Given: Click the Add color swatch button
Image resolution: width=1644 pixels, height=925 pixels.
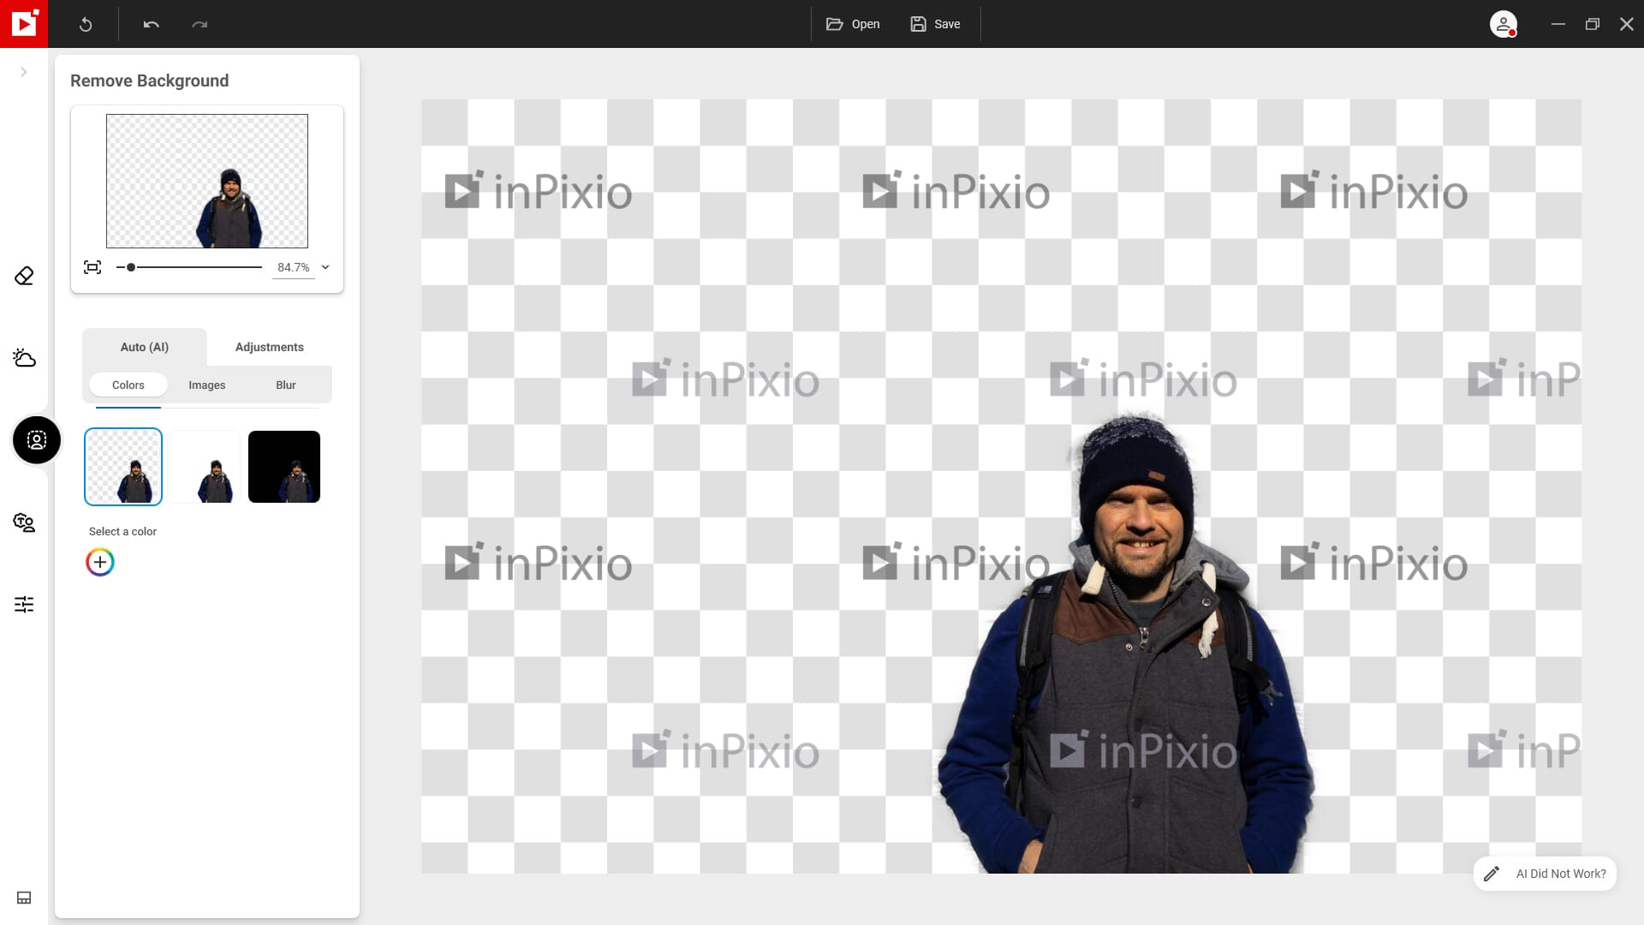Looking at the screenshot, I should (99, 561).
